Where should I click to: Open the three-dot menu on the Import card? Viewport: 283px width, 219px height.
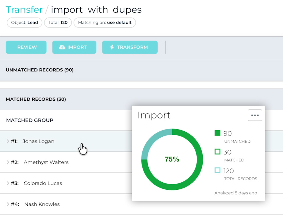[x=255, y=115]
